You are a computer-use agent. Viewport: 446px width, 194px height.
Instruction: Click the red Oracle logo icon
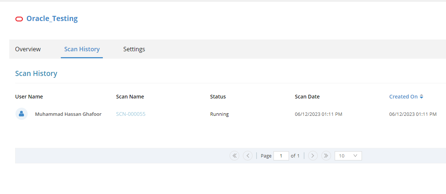[x=19, y=19]
